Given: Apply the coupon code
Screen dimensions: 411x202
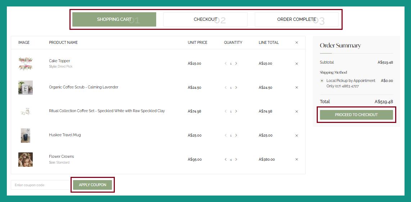Looking at the screenshot, I should [x=92, y=185].
